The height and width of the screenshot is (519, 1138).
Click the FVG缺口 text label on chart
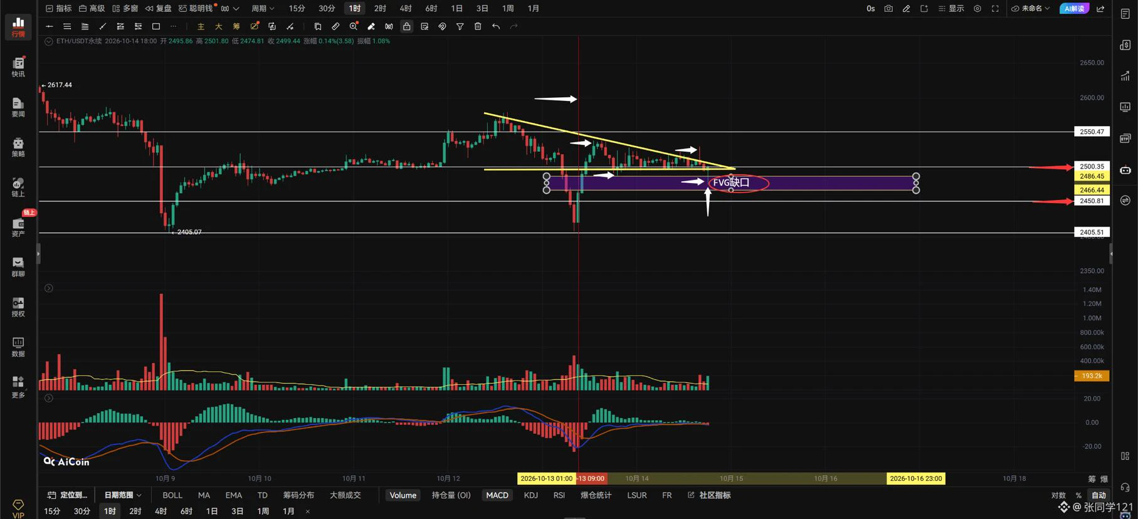point(731,182)
